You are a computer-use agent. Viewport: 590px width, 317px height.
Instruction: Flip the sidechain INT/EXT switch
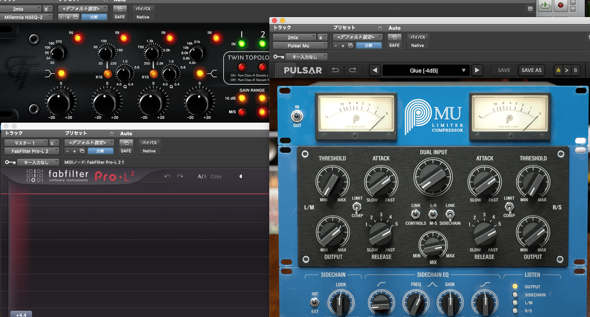315,302
